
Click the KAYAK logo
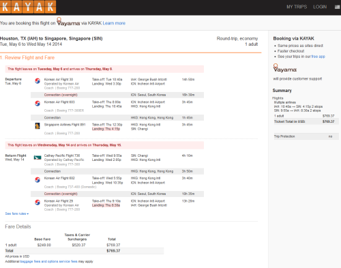pyautogui.click(x=28, y=7)
